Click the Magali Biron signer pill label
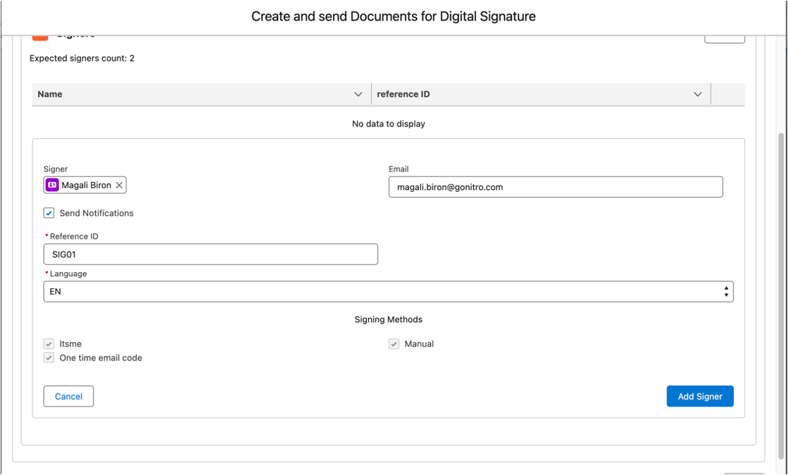The width and height of the screenshot is (788, 475). click(86, 185)
